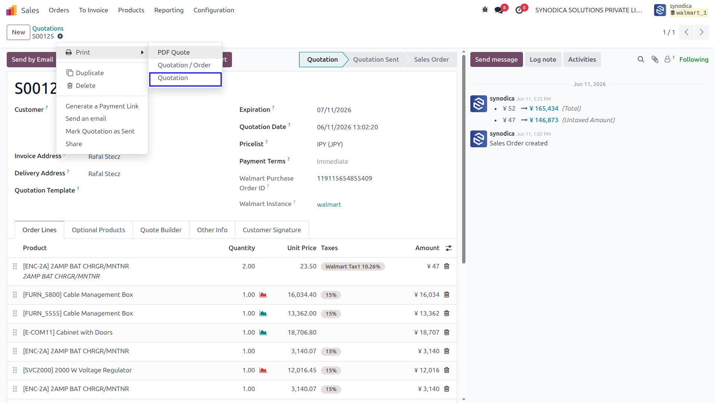
Task: Delete the E-COM11 Cabinet with Doors line
Action: tap(447, 332)
